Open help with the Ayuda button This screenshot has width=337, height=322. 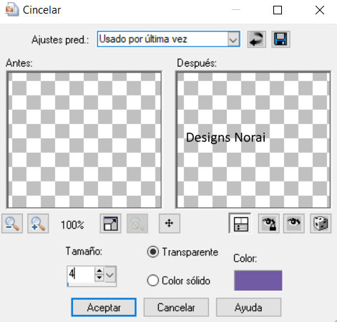248,308
